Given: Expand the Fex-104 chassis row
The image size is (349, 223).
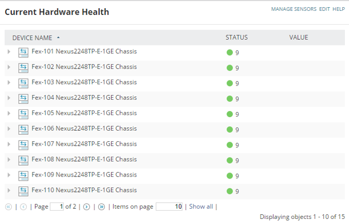Looking at the screenshot, I should coord(9,98).
